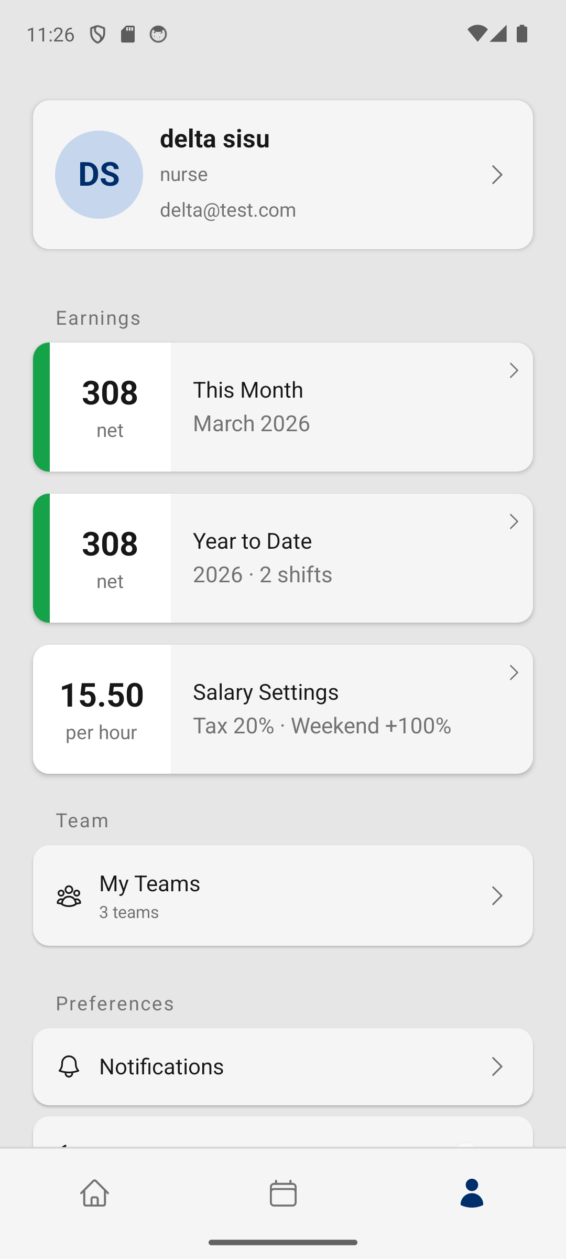
Task: Tap the delta@test.com email text
Action: tap(228, 210)
